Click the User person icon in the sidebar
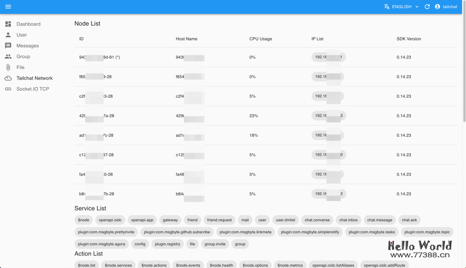Screen dimensions: 466x268 (x=7, y=34)
